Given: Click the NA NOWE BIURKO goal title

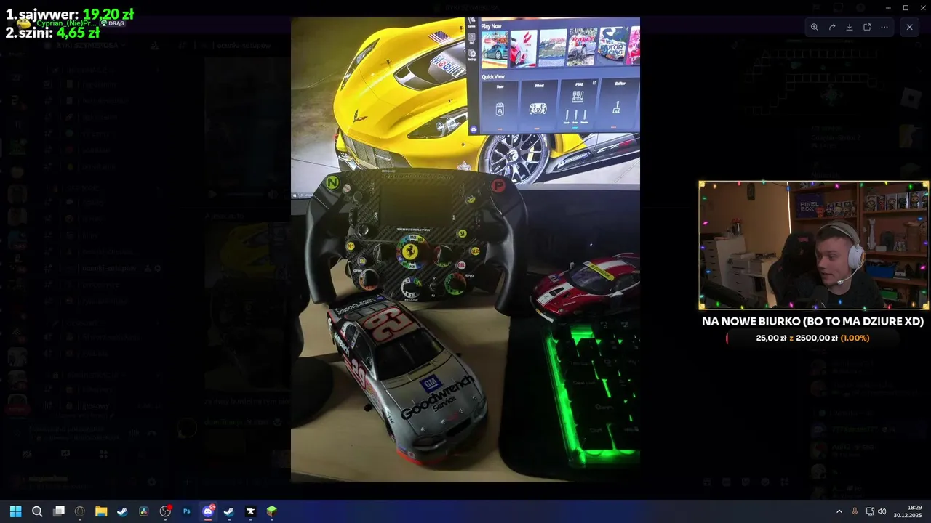Looking at the screenshot, I should click(x=812, y=321).
